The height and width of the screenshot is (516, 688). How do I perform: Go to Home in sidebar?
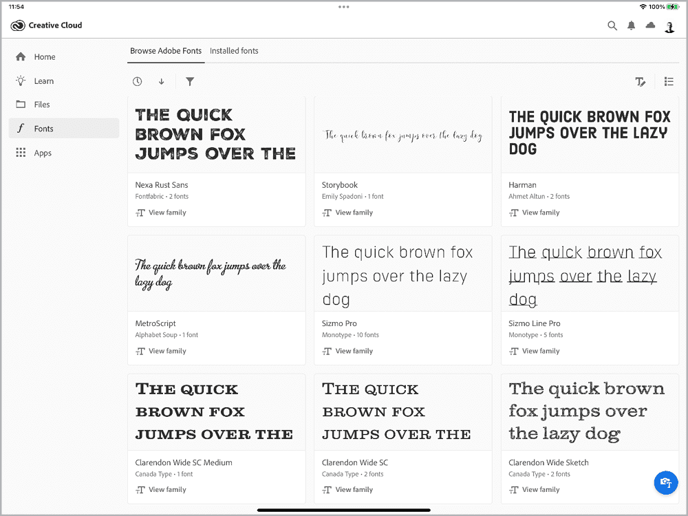point(64,56)
